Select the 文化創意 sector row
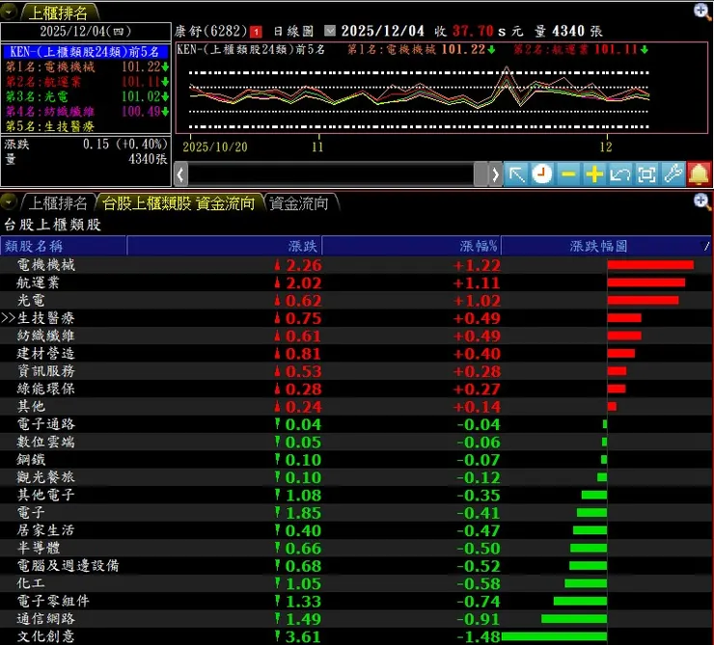The image size is (714, 645). coord(356,636)
